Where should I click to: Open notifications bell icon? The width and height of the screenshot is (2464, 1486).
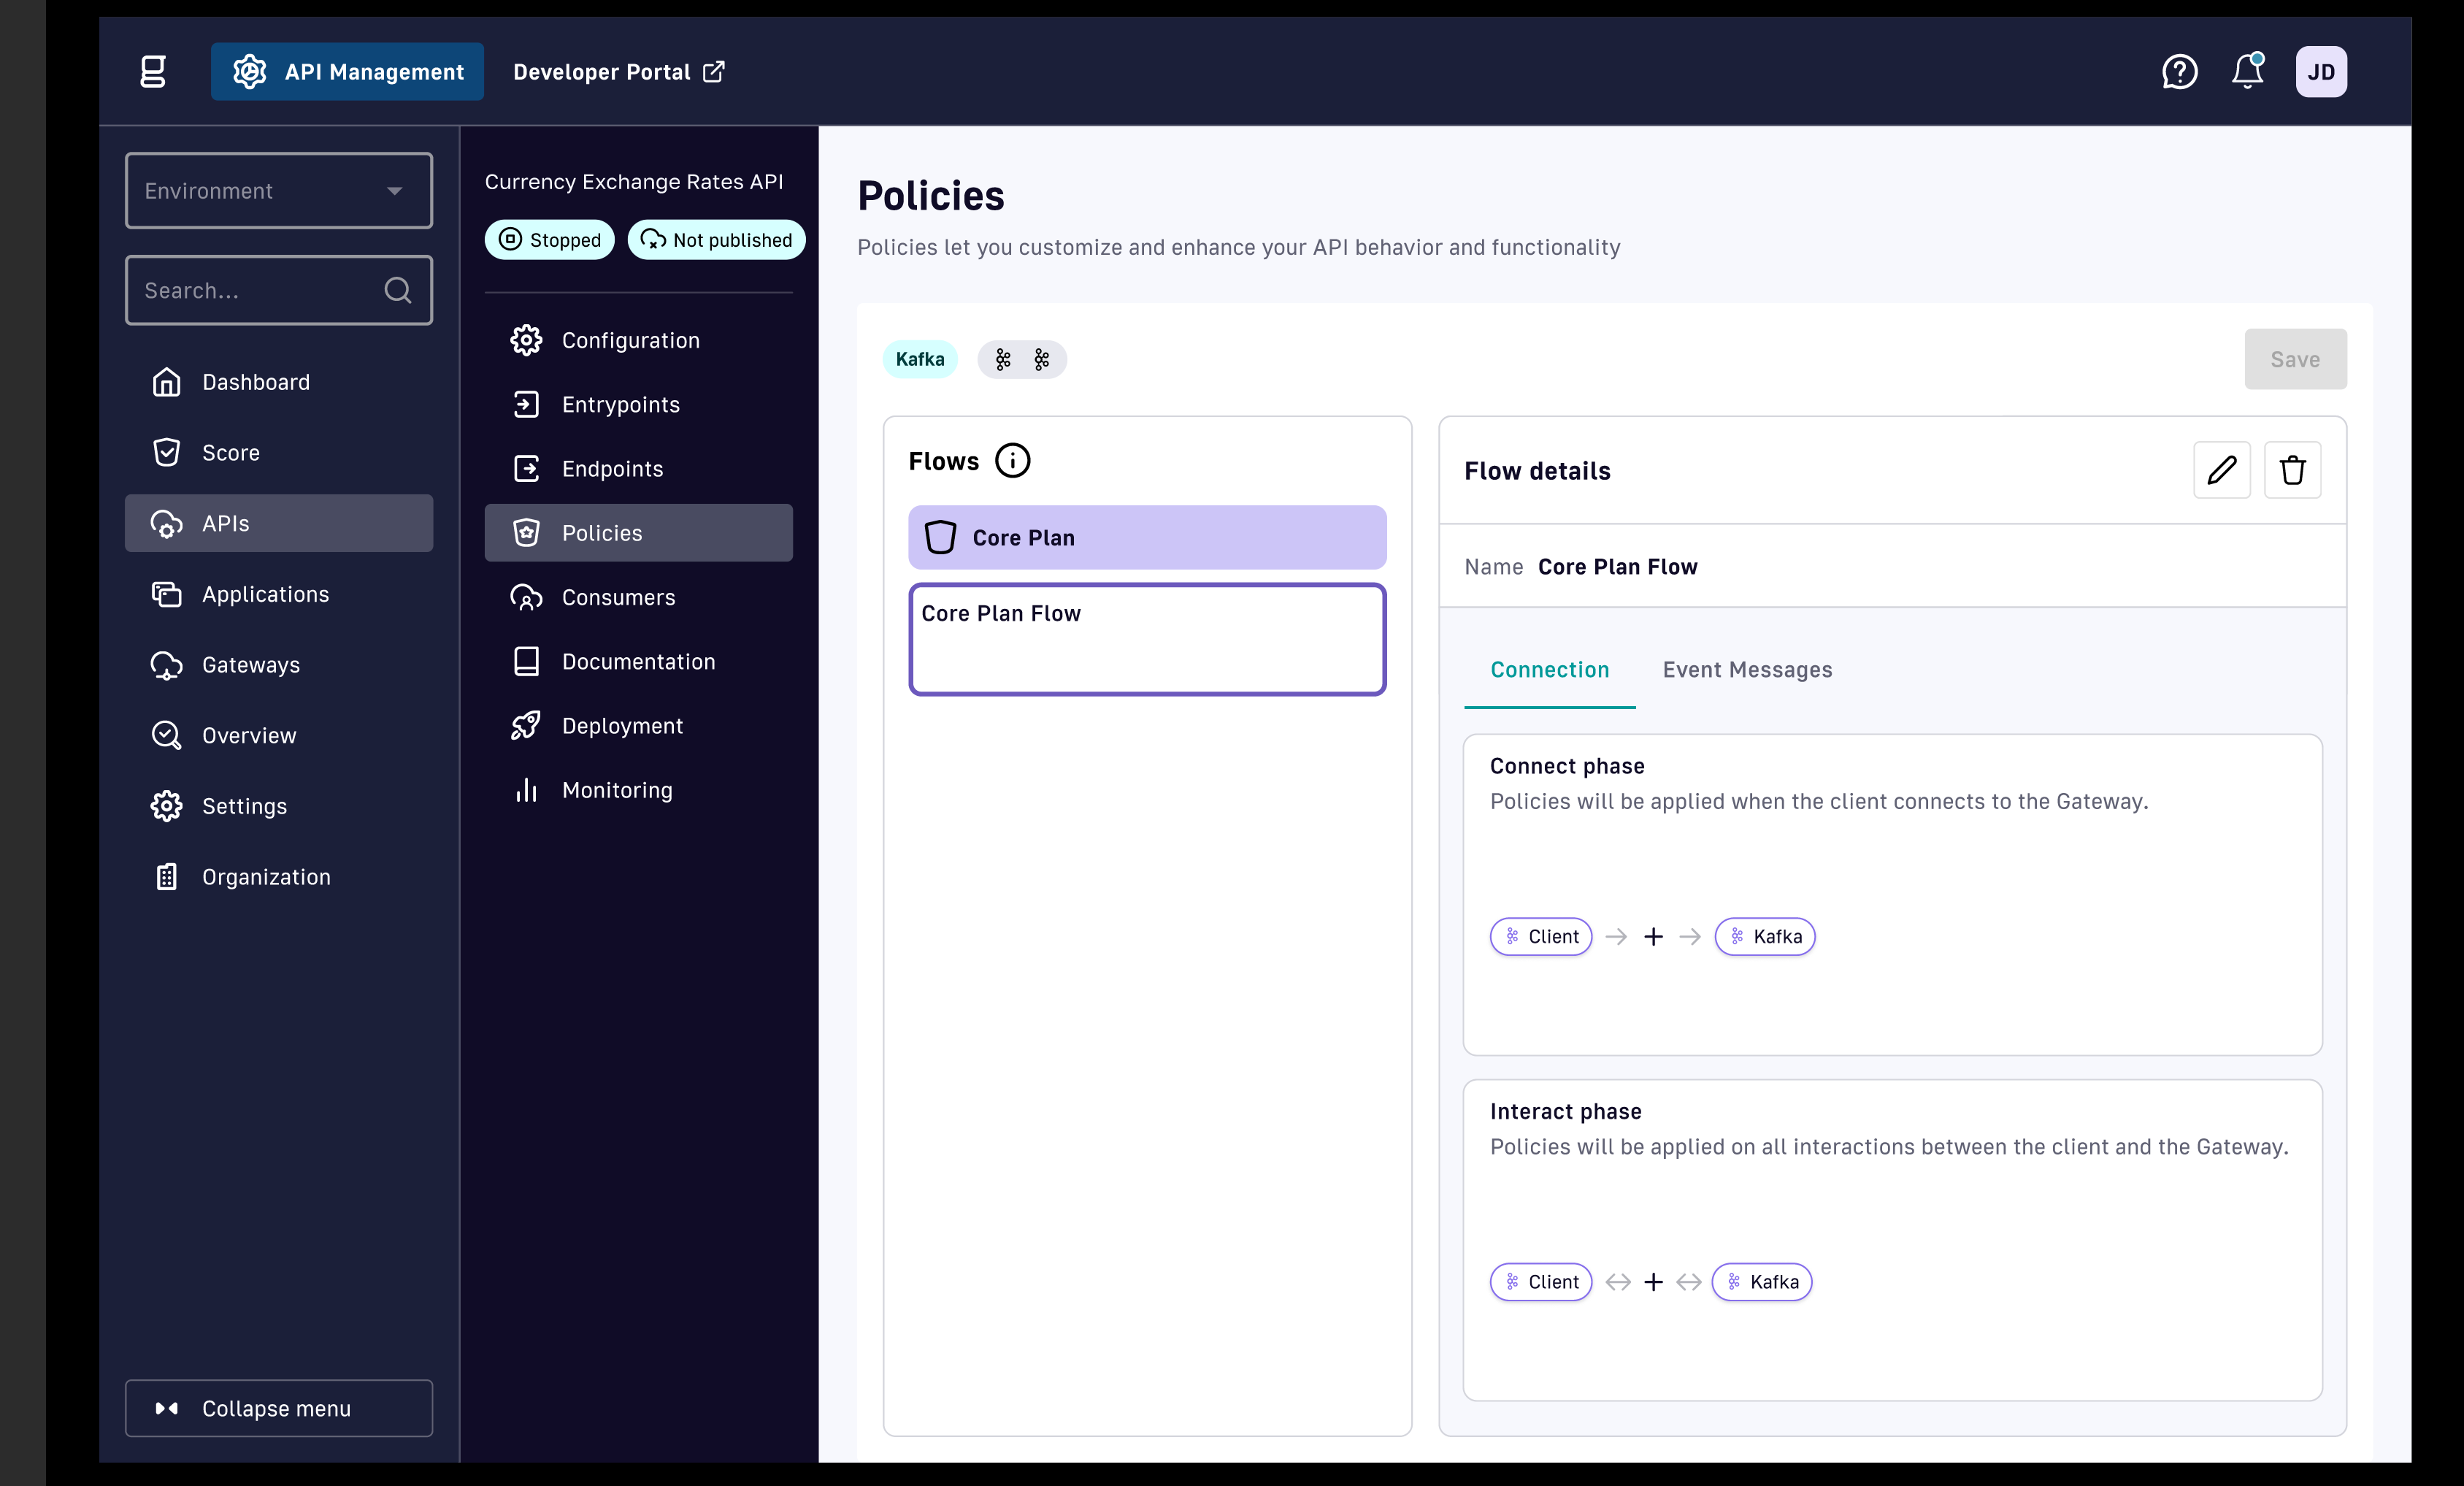click(x=2247, y=71)
